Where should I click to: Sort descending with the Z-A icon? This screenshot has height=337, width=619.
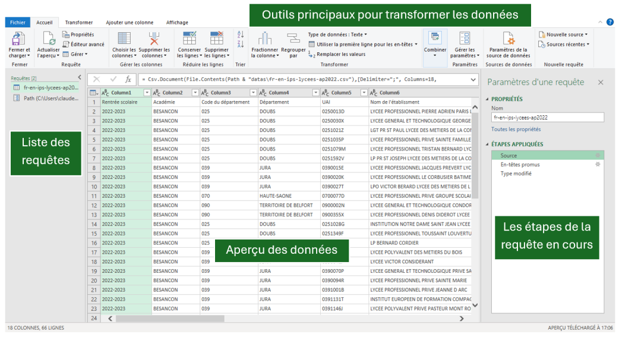pos(241,44)
